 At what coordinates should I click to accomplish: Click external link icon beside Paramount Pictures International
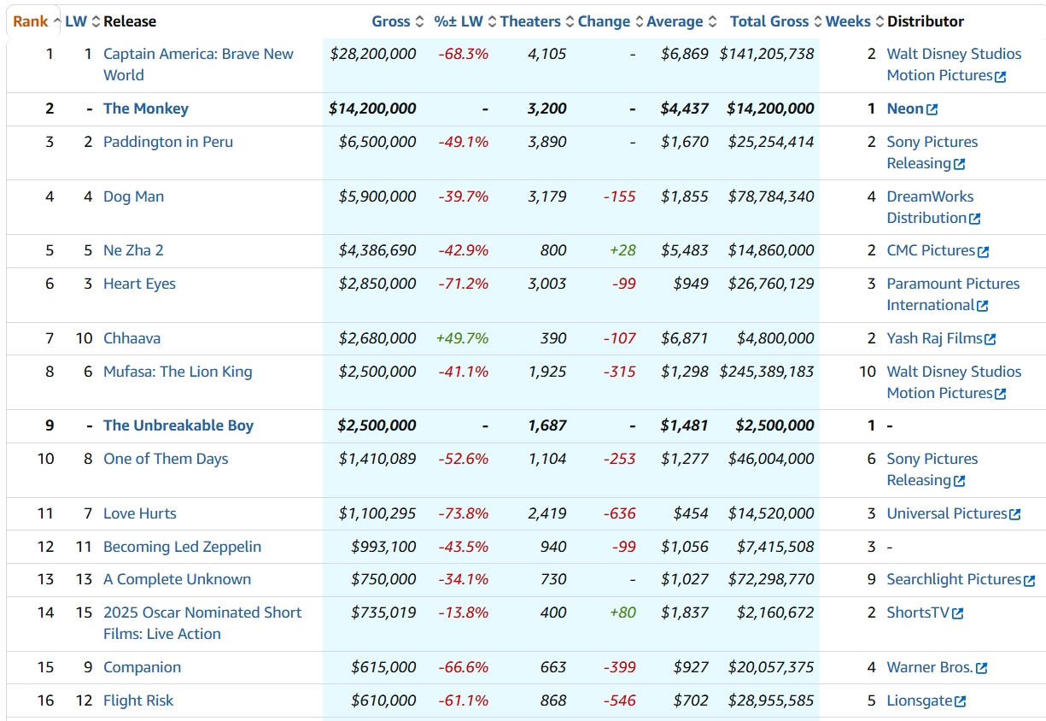[983, 306]
